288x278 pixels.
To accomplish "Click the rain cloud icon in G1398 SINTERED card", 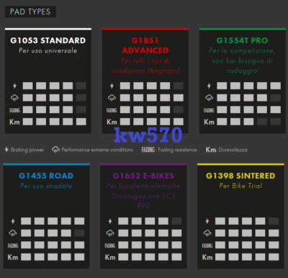I will [x=207, y=233].
